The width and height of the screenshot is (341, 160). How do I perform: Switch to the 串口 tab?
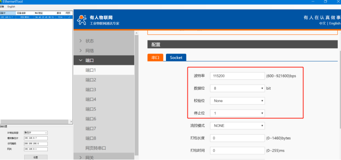point(155,58)
